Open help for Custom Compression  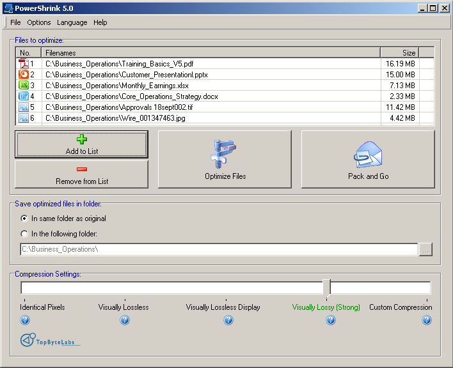click(x=427, y=320)
